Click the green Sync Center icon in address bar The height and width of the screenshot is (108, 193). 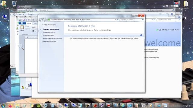pos(49,19)
